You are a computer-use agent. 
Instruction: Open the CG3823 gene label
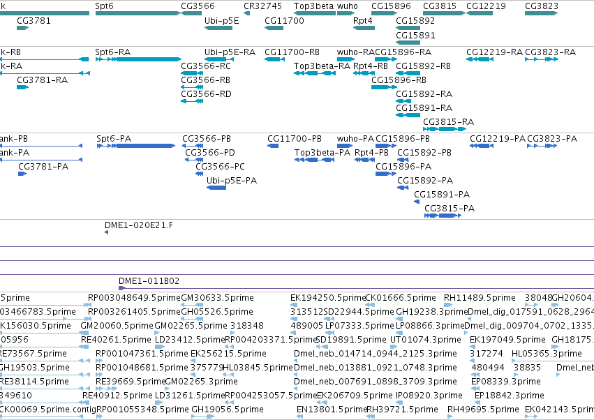pyautogui.click(x=542, y=6)
